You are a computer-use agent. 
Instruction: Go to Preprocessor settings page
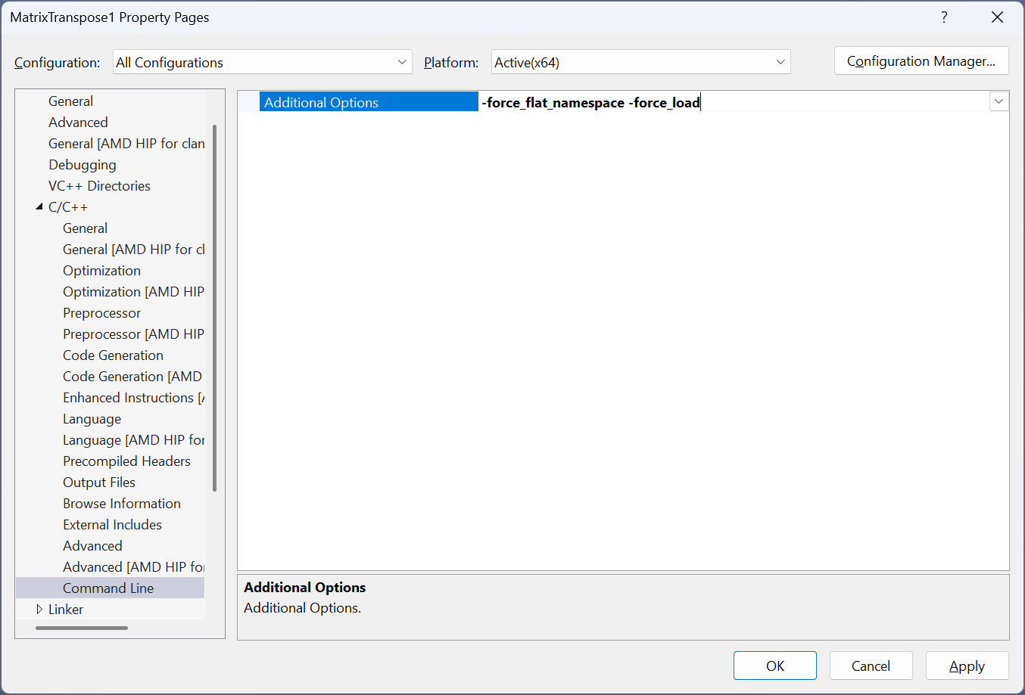tap(101, 313)
